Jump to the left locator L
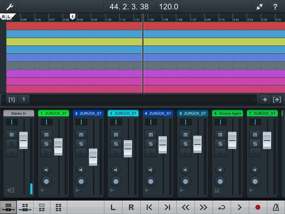The height and width of the screenshot is (214, 285). click(113, 207)
